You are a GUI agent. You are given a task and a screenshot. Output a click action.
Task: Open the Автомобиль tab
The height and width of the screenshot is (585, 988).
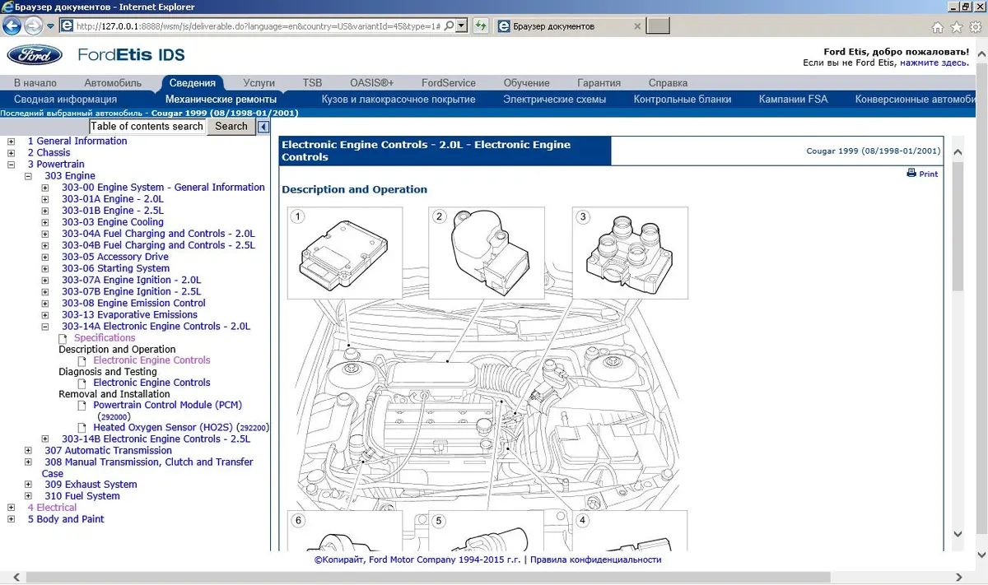[113, 83]
